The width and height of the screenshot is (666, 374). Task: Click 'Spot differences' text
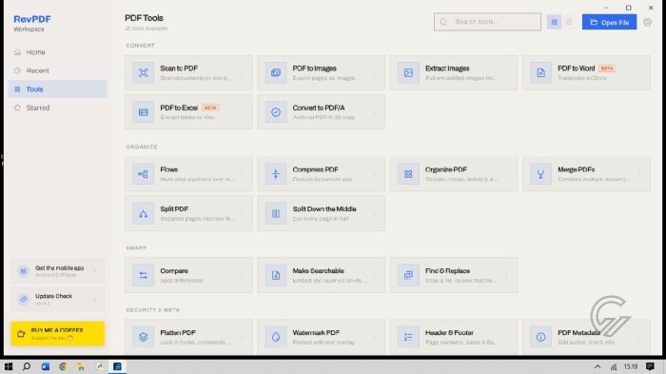182,281
